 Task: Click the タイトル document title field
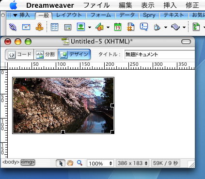coord(159,55)
